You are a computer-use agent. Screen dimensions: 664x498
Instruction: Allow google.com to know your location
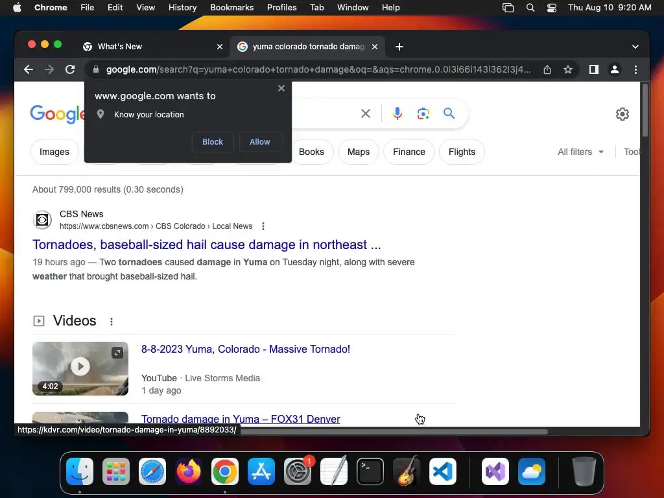click(x=259, y=142)
